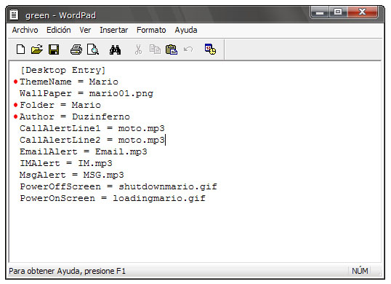
Task: Click the WordPad document icon in title bar
Action: 15,15
